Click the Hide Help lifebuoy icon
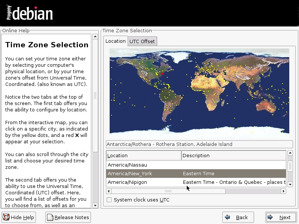Image resolution: width=299 pixels, height=224 pixels. pos(6,217)
